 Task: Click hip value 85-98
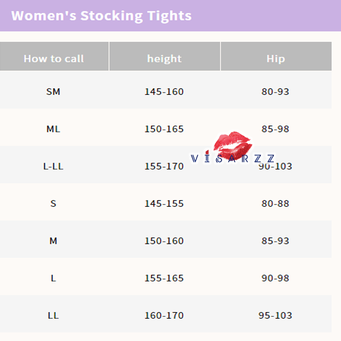(x=276, y=129)
